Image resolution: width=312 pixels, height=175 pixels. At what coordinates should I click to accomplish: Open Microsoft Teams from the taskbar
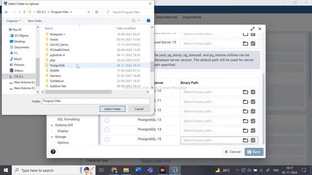point(151,170)
